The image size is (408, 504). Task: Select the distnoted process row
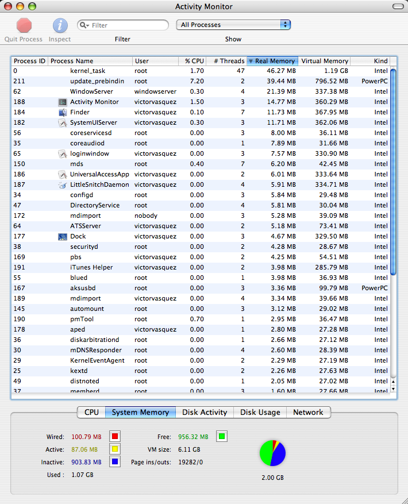(201, 381)
